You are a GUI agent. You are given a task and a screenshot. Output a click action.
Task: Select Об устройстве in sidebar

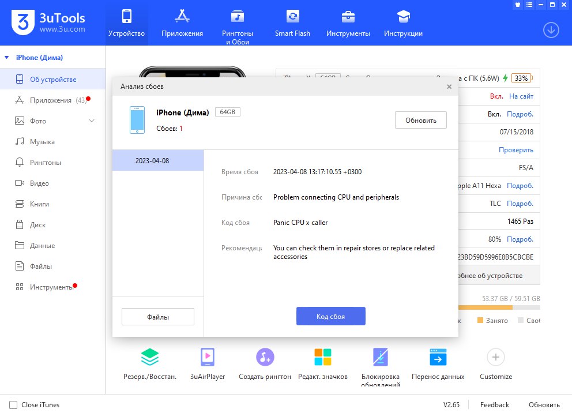(53, 79)
